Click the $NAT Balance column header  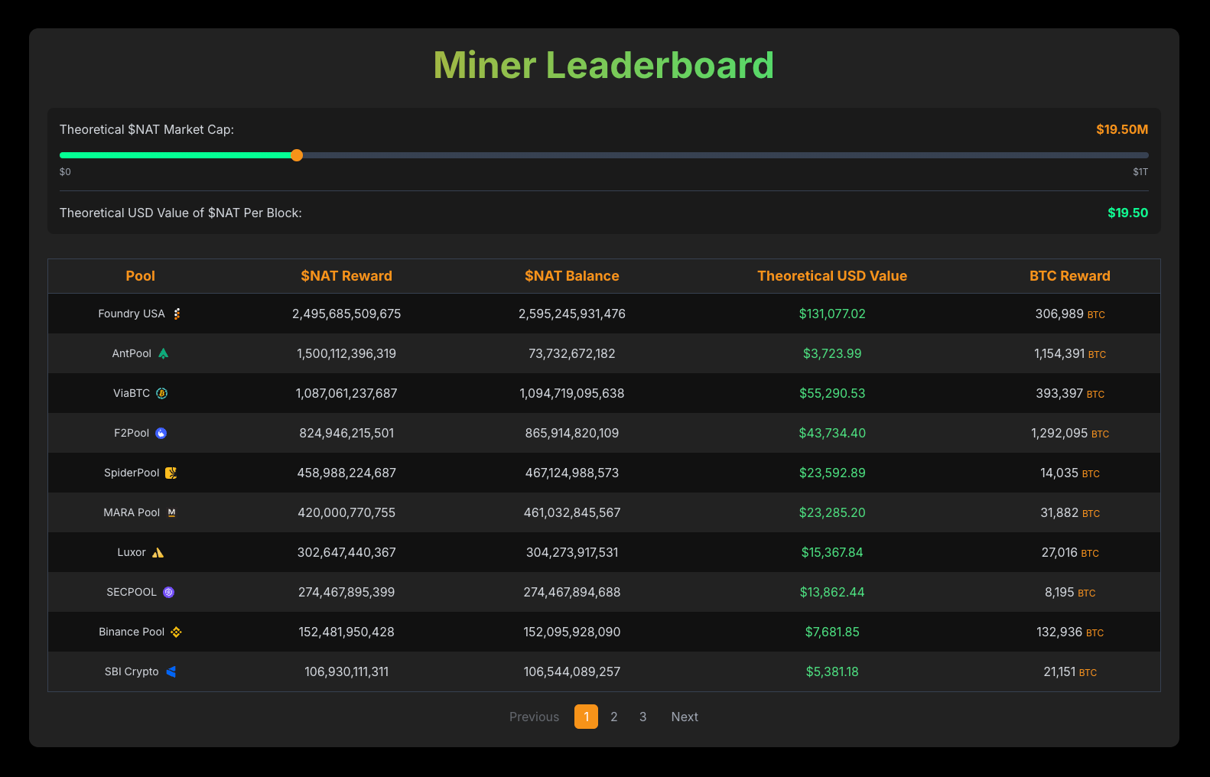(x=571, y=276)
